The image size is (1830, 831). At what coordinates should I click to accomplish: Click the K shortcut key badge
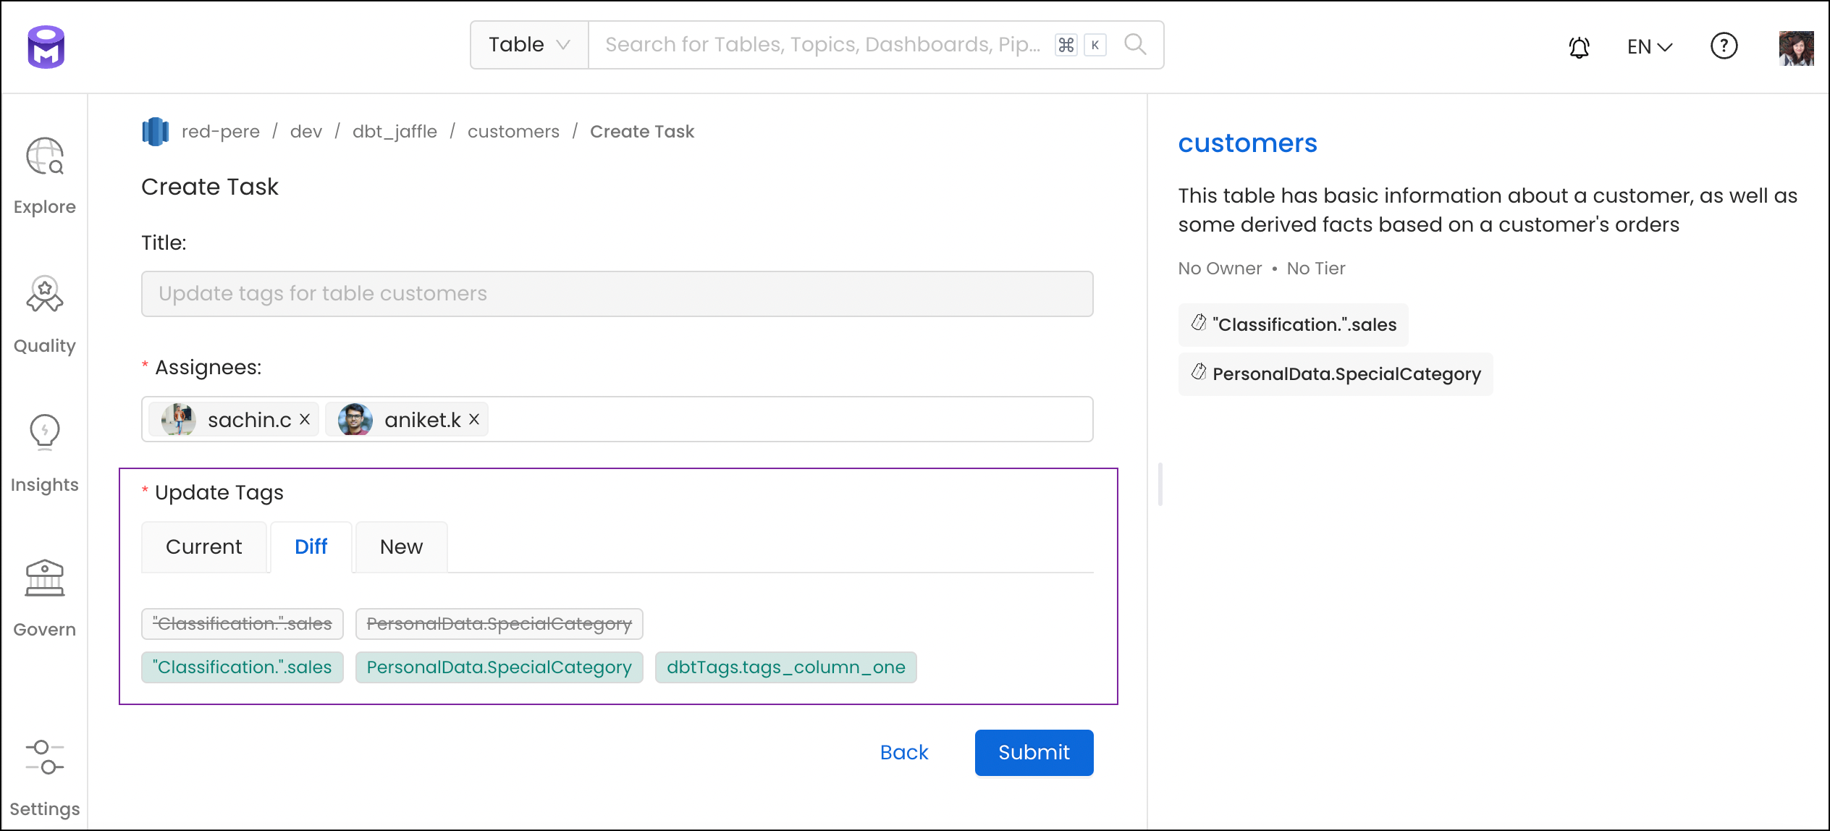[1095, 45]
